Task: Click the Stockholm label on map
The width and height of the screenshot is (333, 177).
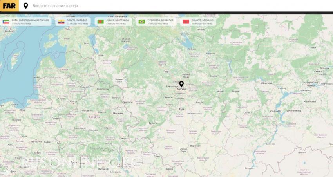Action: point(10,31)
